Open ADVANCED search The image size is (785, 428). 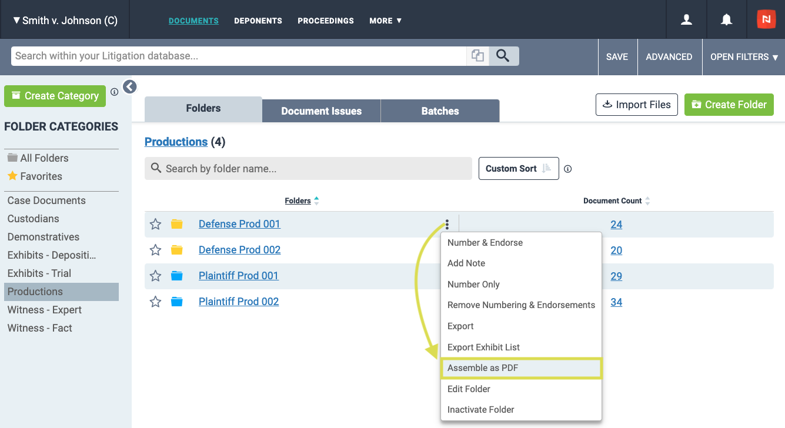pos(669,57)
